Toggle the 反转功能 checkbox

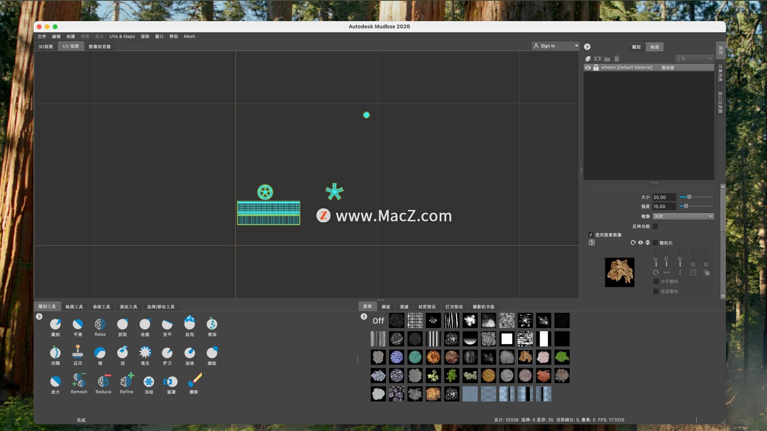pos(655,226)
